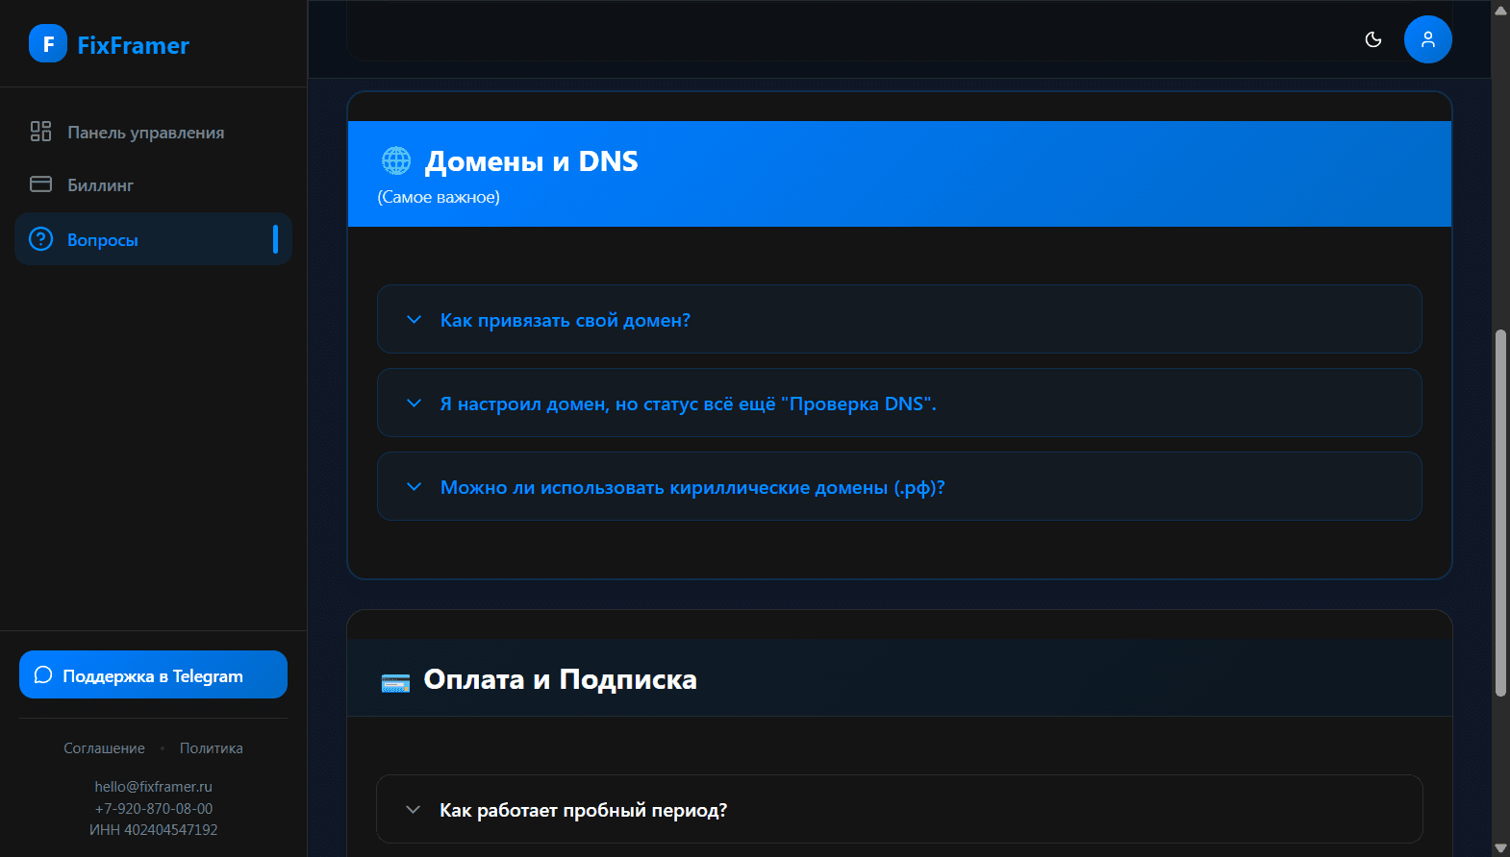This screenshot has width=1510, height=857.
Task: Open the Политика link
Action: tap(211, 748)
